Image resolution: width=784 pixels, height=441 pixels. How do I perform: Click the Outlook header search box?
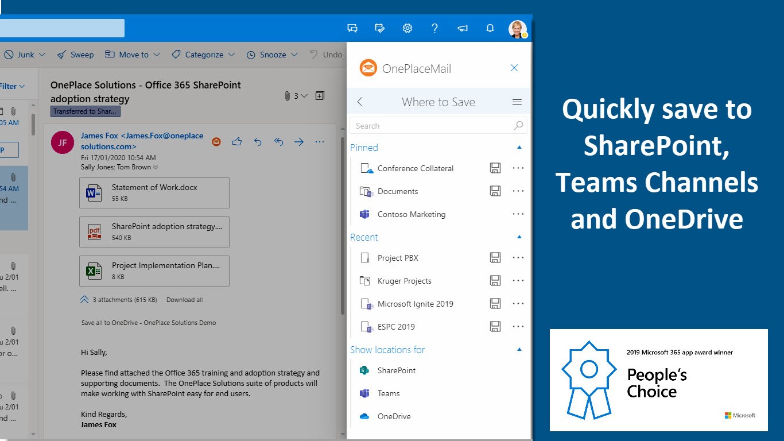tap(62, 28)
